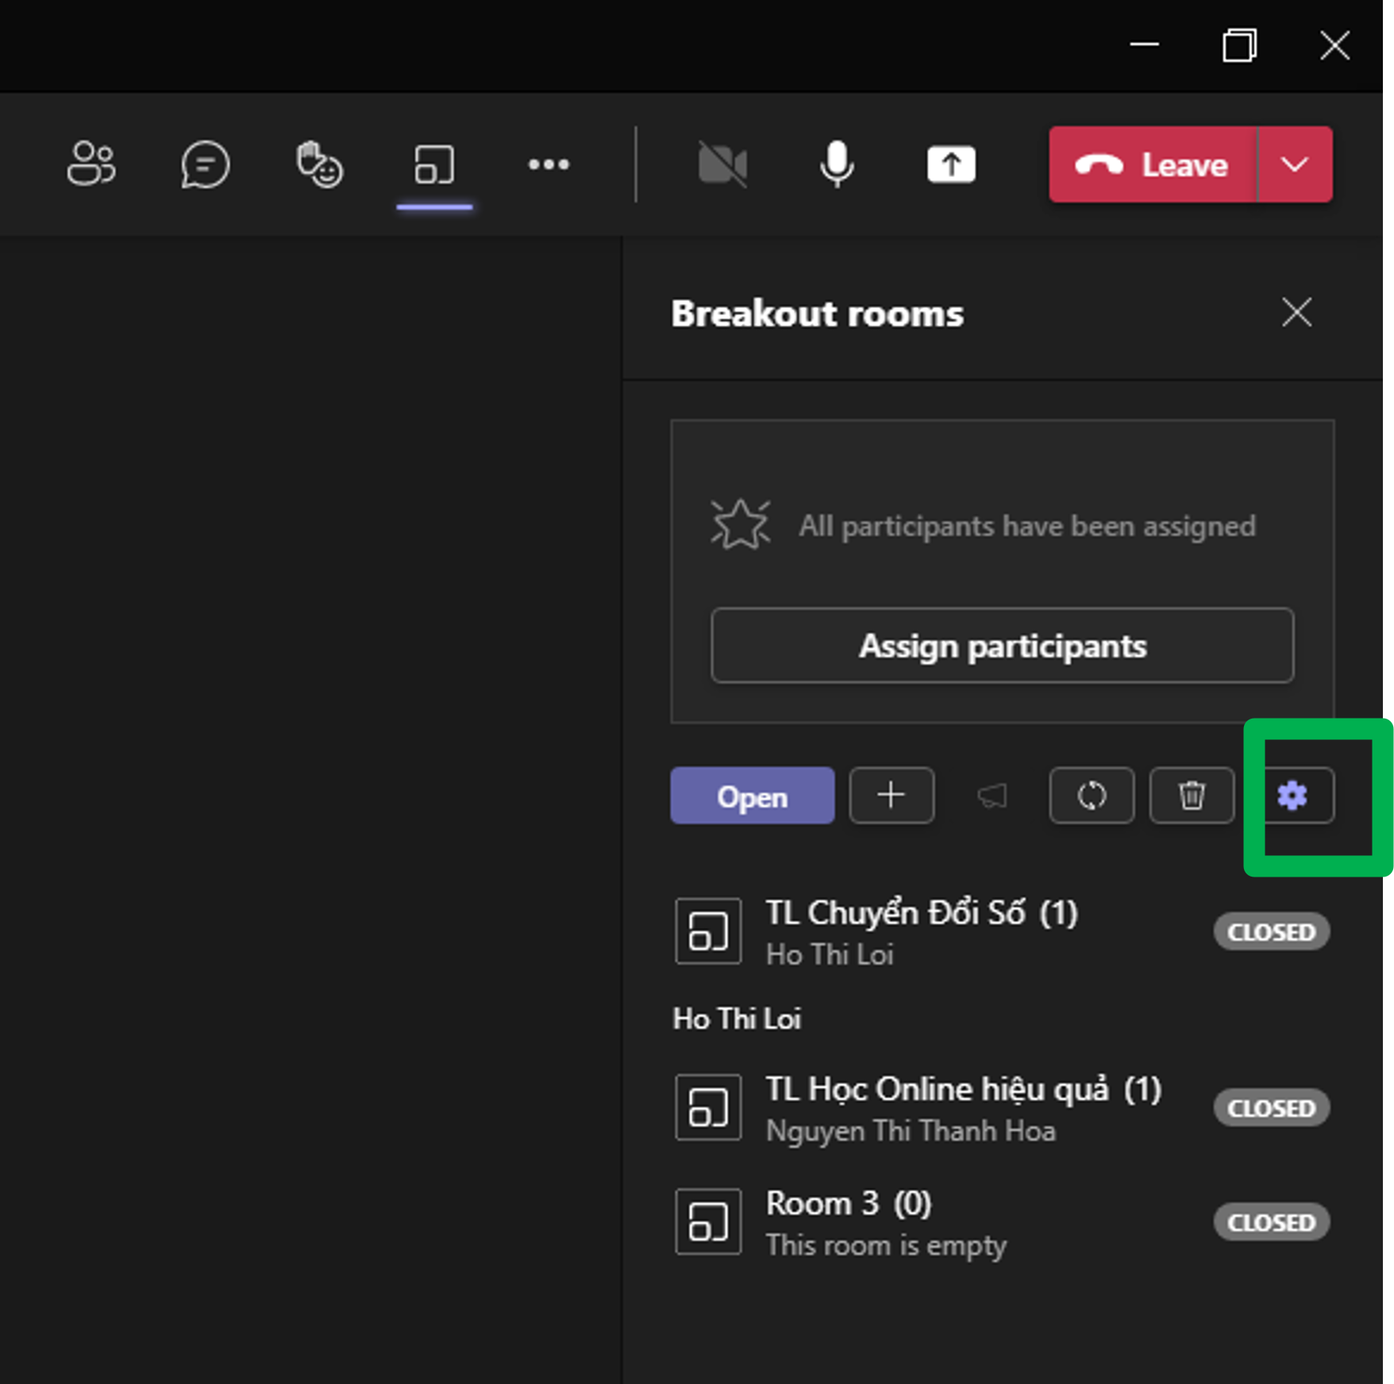Expand the Leave options dropdown arrow
1394x1384 pixels.
pos(1295,164)
